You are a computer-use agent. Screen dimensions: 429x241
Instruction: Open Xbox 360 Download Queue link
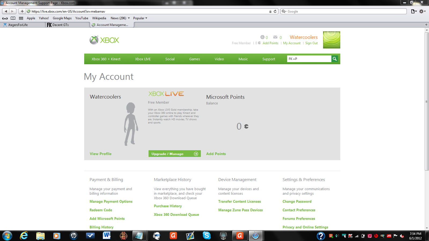pyautogui.click(x=176, y=214)
